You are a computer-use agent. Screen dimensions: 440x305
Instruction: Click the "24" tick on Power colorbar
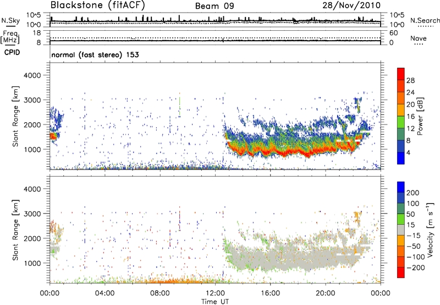[x=410, y=92]
